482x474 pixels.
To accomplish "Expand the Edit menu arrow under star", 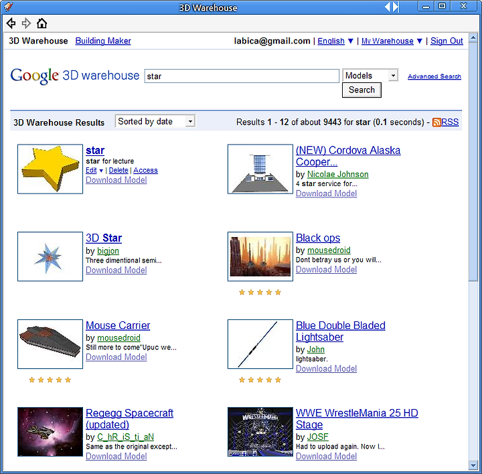I will (x=101, y=171).
